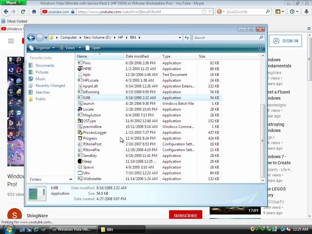This screenshot has width=312, height=234.
Task: Click the file list scroll down arrow
Action: coord(263,180)
